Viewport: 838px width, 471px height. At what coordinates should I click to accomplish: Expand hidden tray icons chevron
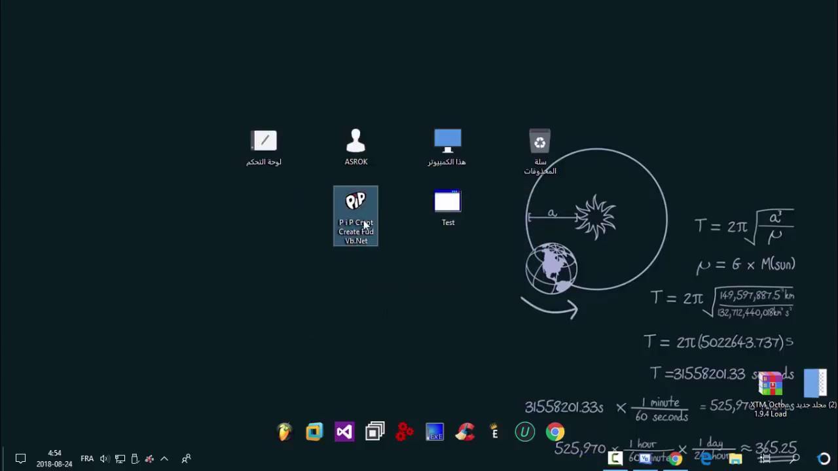point(164,459)
